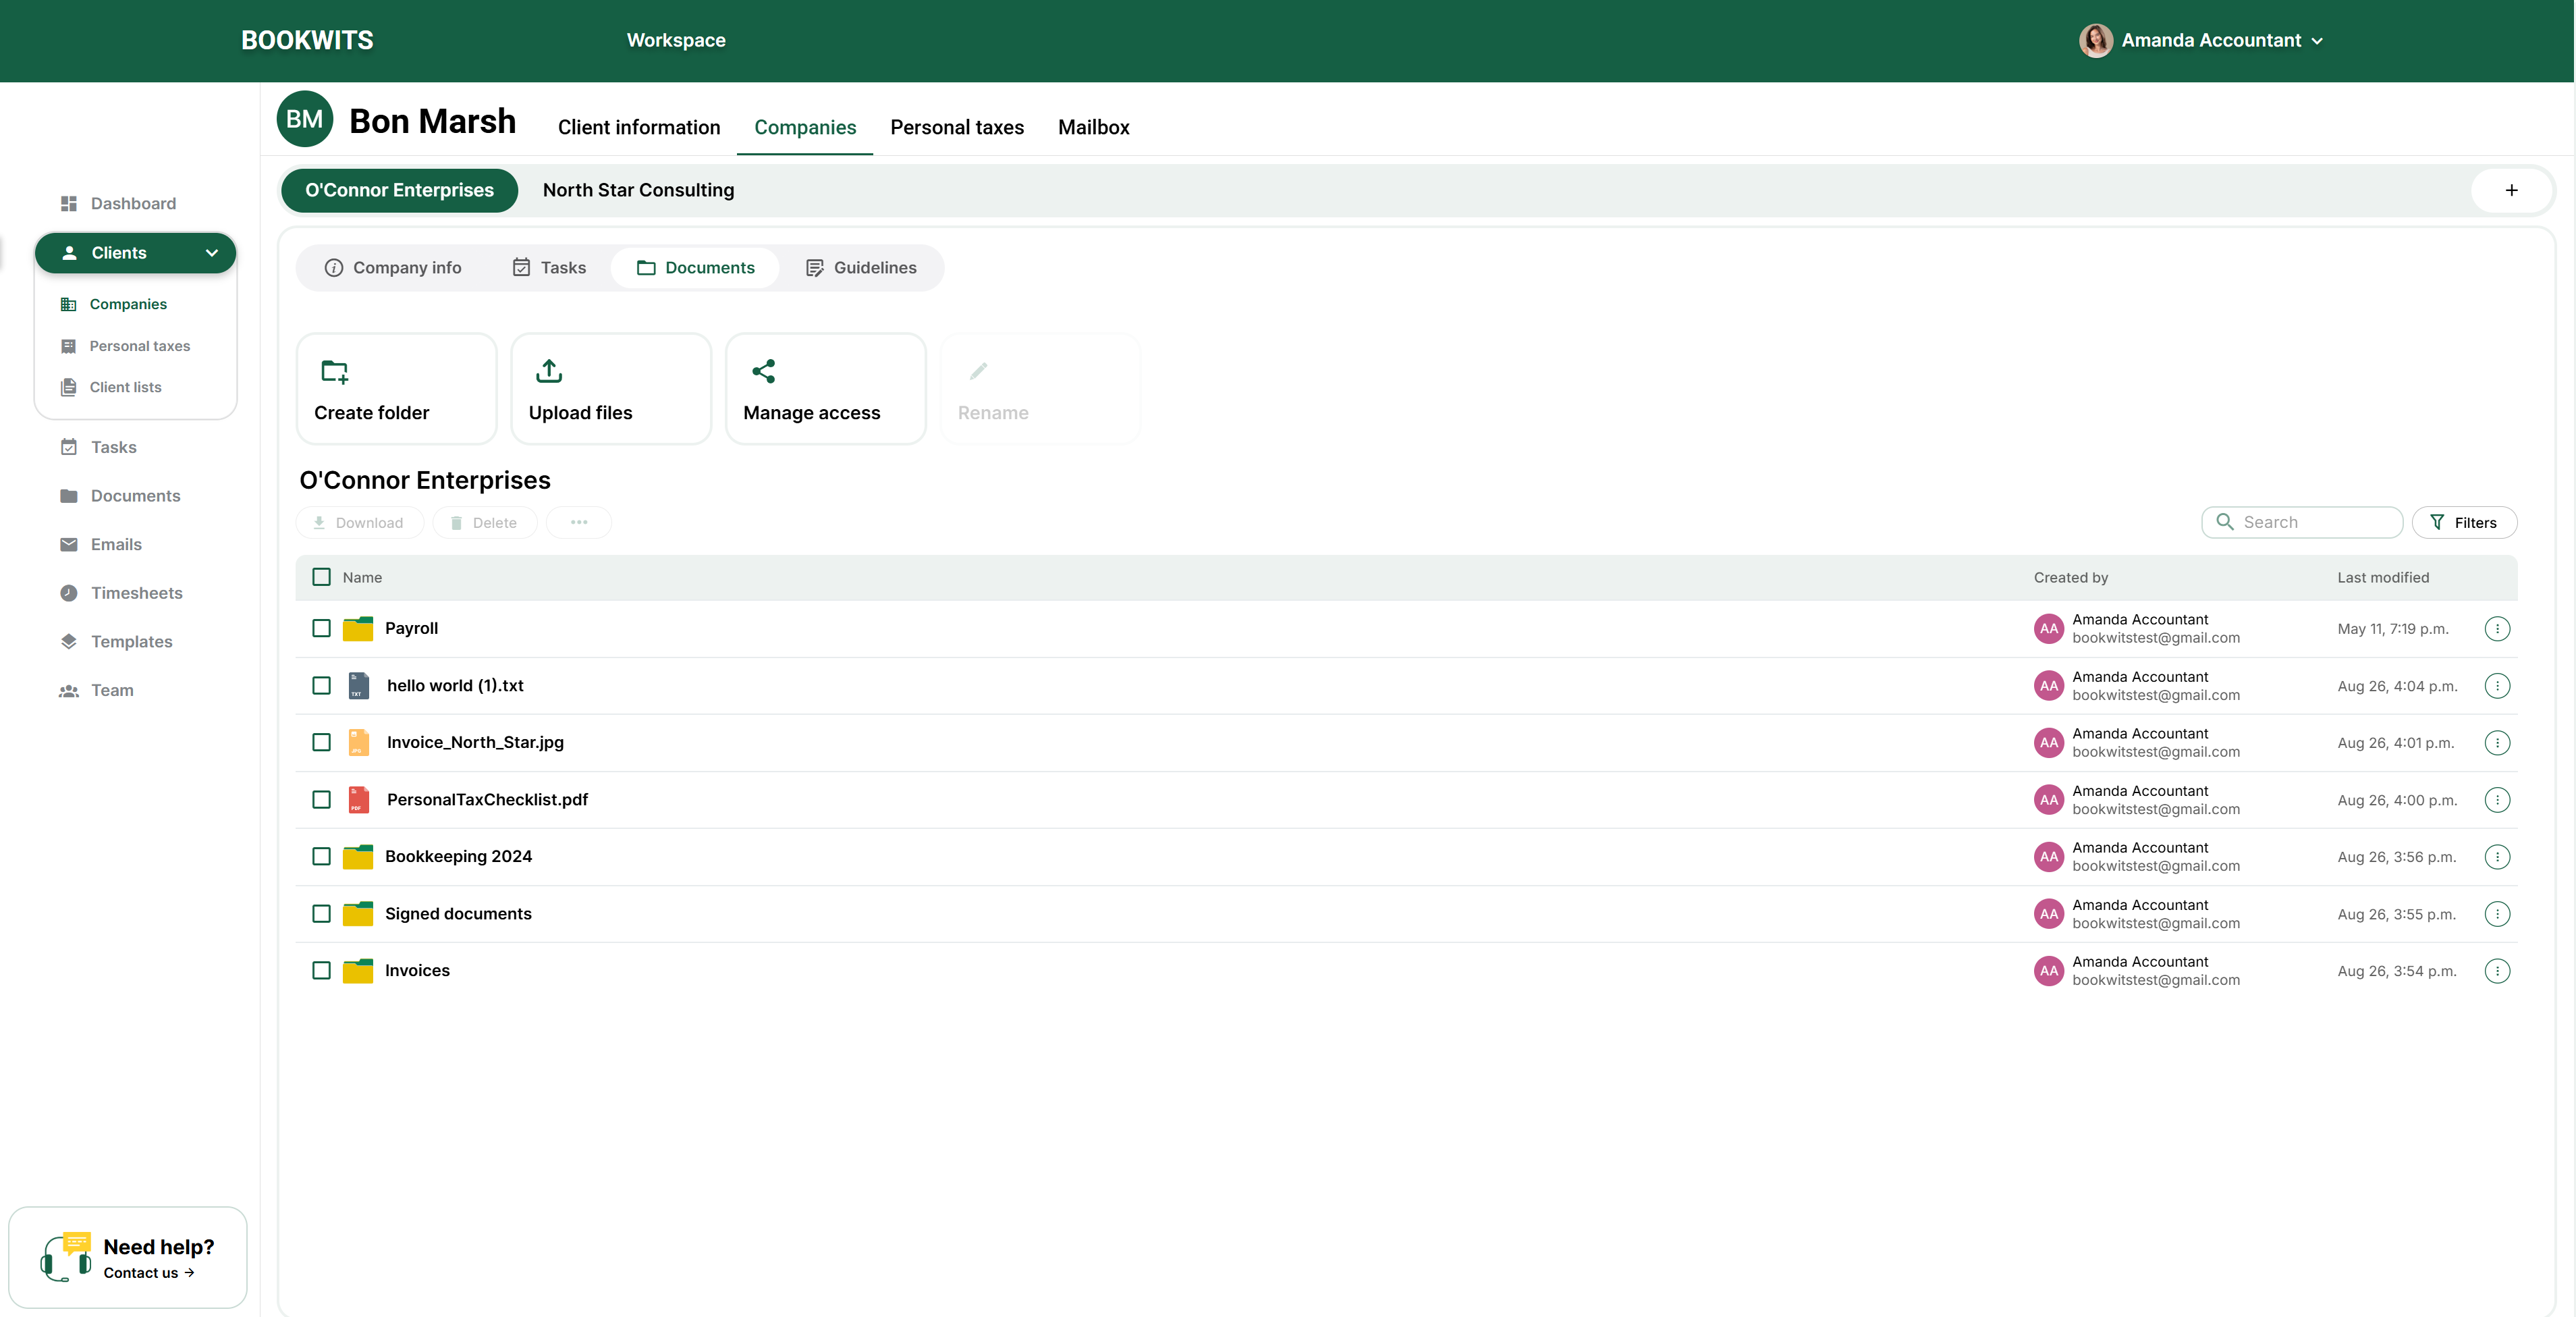Tick the checkbox for Invoice_North_Star.jpg

click(321, 743)
